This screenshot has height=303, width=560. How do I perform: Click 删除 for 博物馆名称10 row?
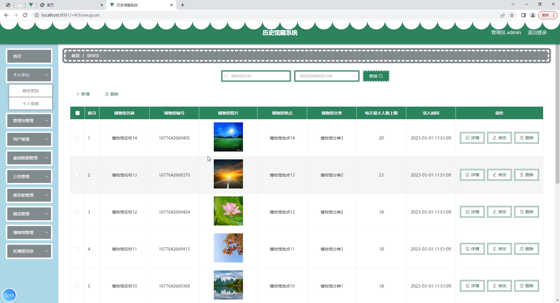(x=526, y=286)
